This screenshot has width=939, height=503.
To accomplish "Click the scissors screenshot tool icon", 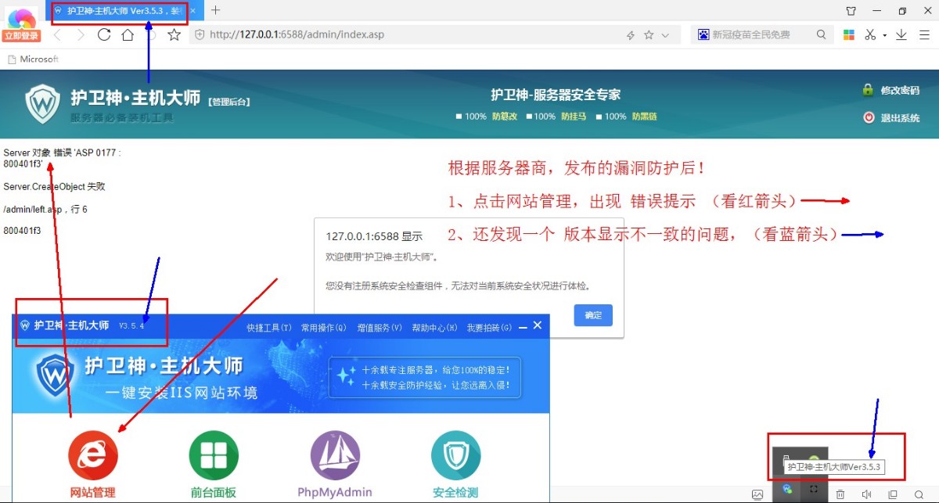I will (870, 34).
